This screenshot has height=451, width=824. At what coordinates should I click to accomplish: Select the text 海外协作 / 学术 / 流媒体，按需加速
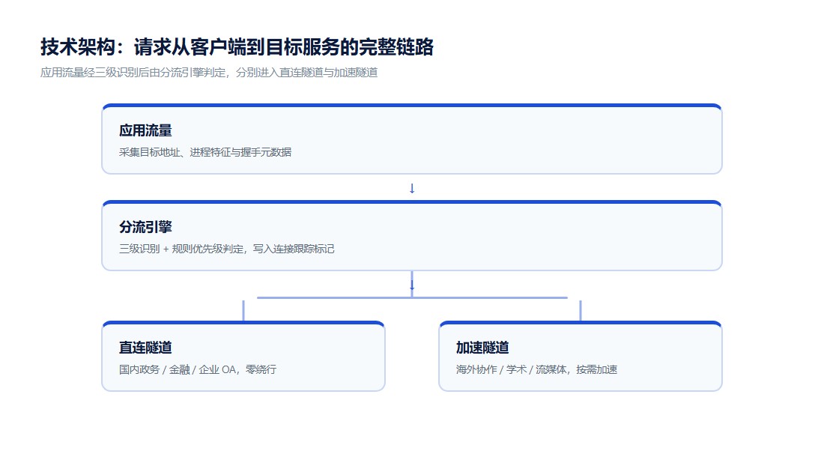(536, 369)
